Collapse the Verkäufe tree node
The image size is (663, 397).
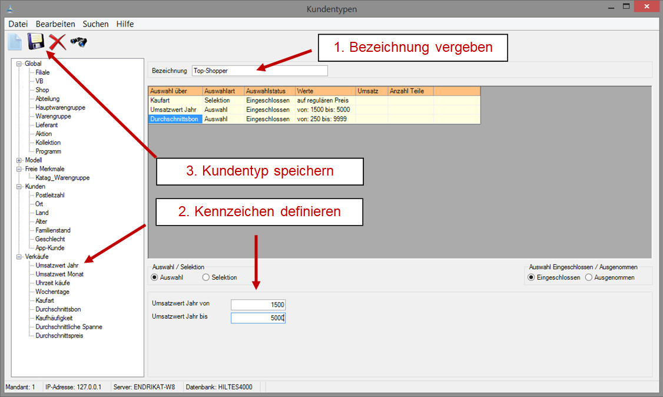19,257
